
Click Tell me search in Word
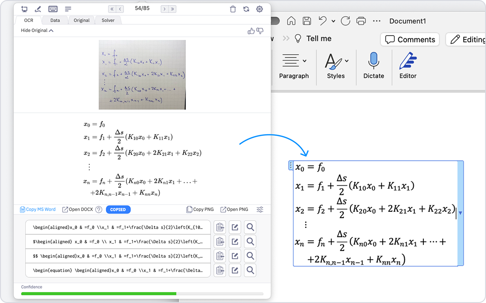coord(313,38)
